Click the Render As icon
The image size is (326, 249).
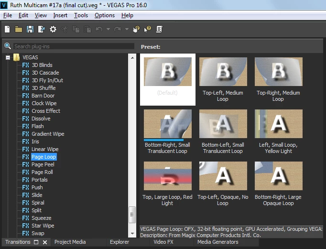coord(42,29)
